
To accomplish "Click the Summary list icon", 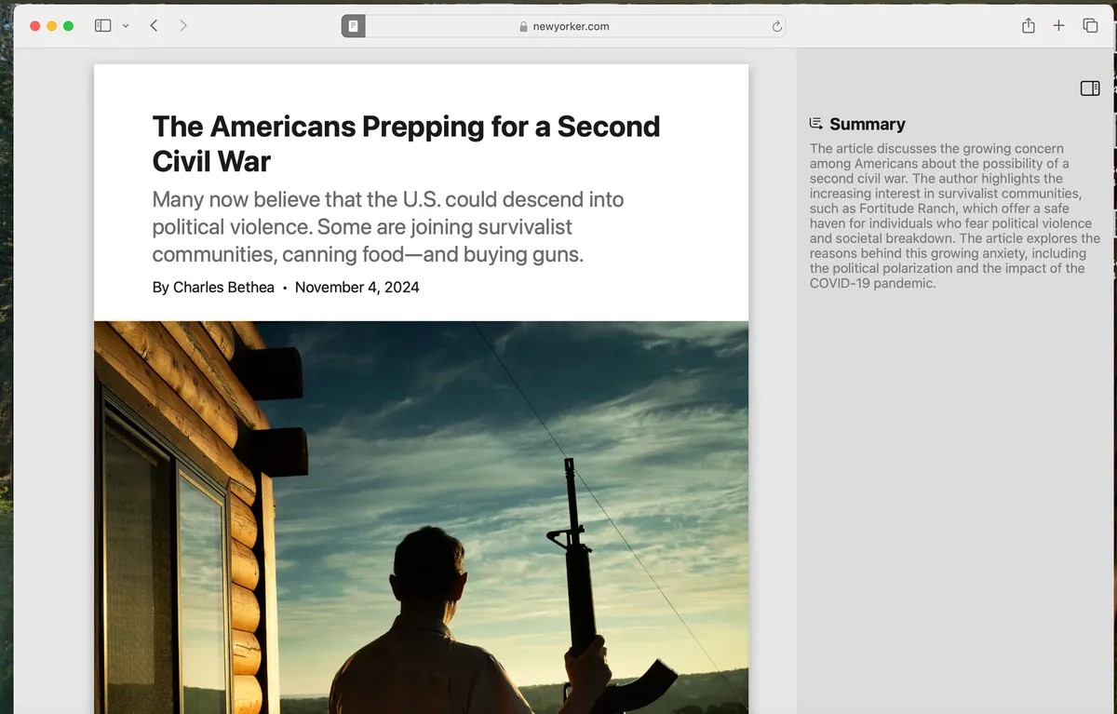I will click(816, 124).
